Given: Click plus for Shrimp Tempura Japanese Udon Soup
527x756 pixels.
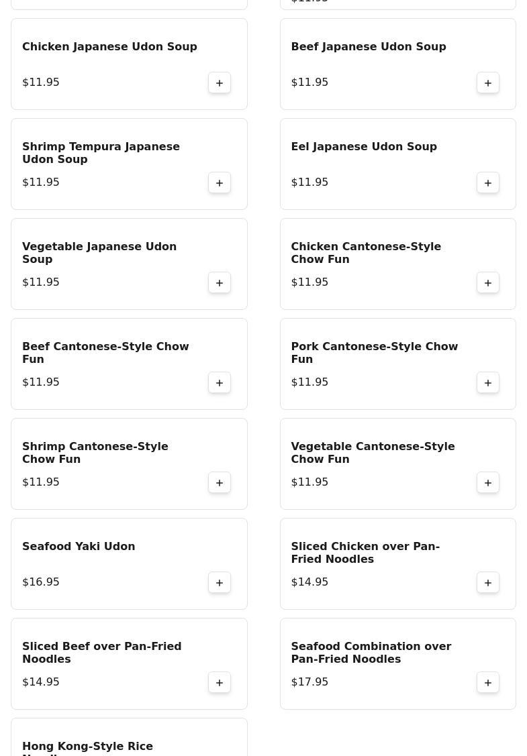Looking at the screenshot, I should point(220,182).
